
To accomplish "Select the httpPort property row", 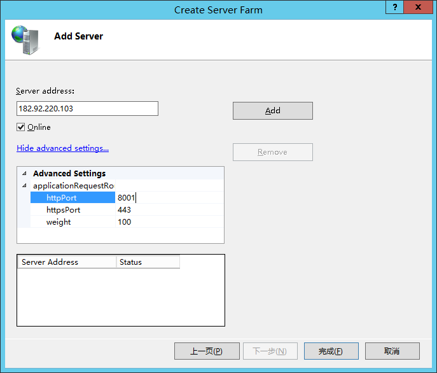I will pos(72,198).
